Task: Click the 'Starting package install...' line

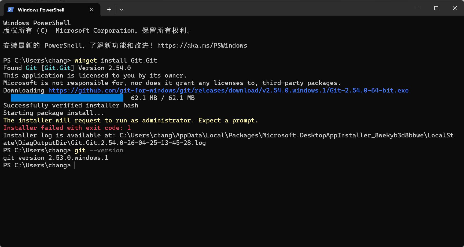Action: click(54, 113)
